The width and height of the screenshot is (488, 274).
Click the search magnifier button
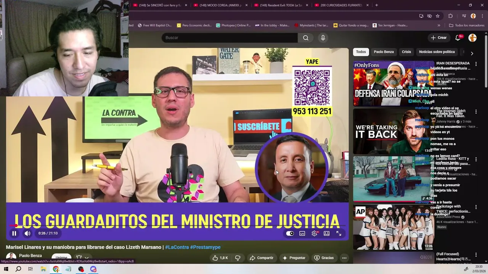tap(306, 38)
